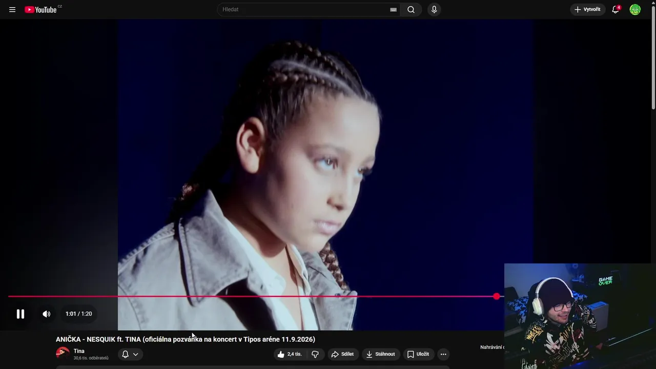The image size is (656, 369).
Task: Mute the video with speaker icon
Action: point(47,314)
